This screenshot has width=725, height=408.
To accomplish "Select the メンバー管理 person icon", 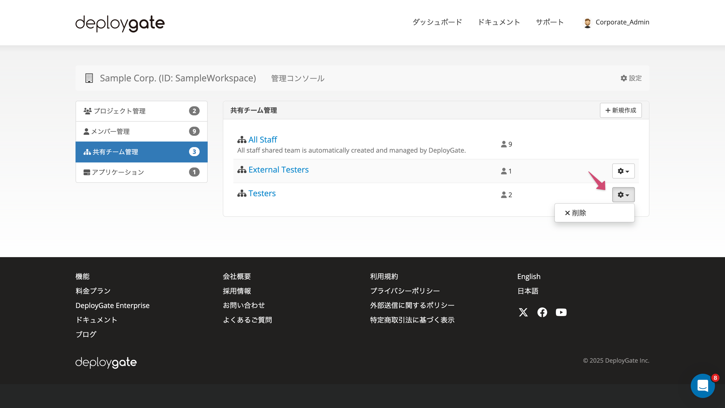I will point(87,131).
